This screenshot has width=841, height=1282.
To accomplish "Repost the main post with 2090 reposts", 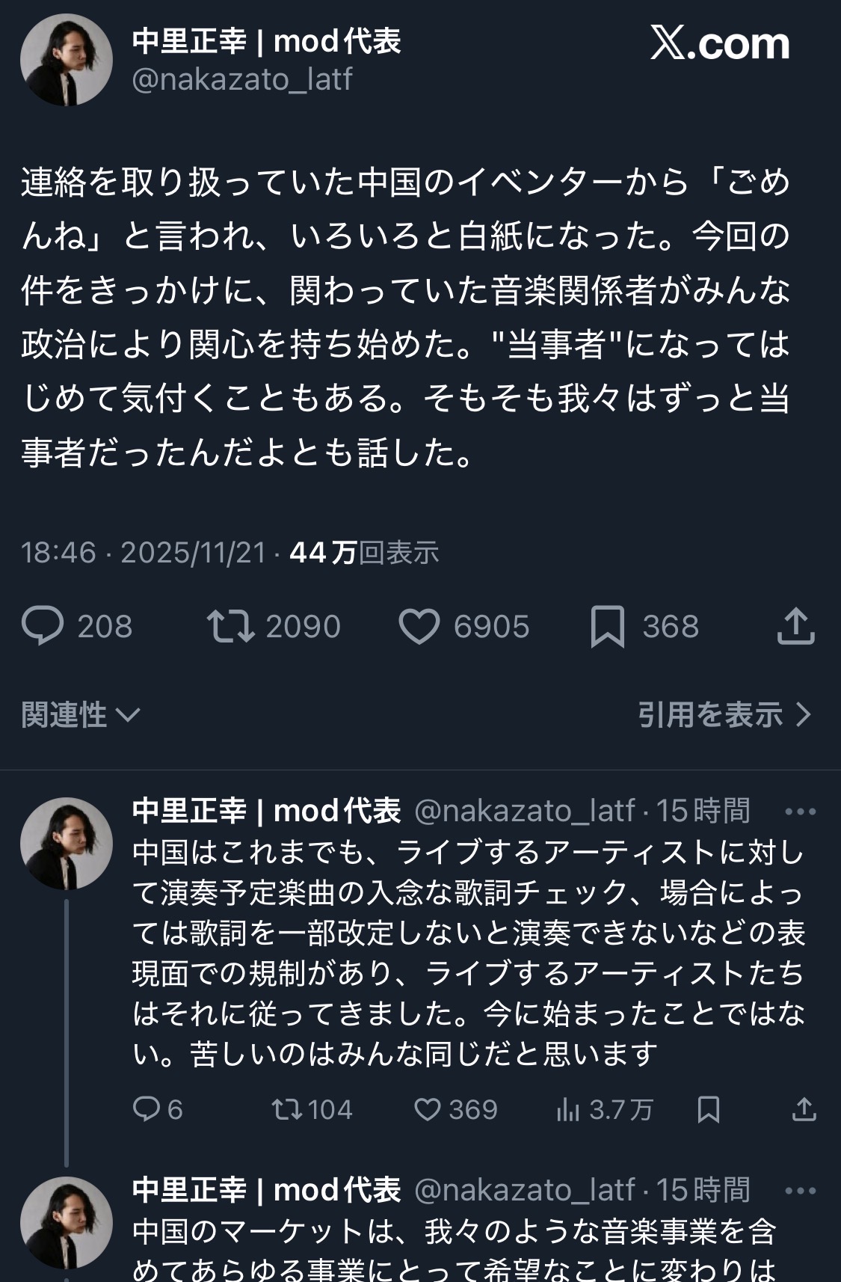I will click(x=231, y=627).
